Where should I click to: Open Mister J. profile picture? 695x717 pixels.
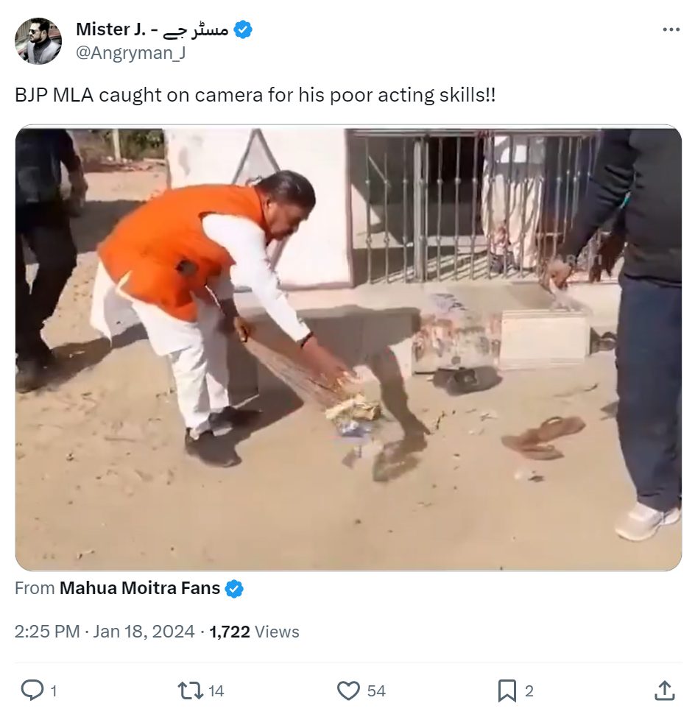click(x=38, y=40)
